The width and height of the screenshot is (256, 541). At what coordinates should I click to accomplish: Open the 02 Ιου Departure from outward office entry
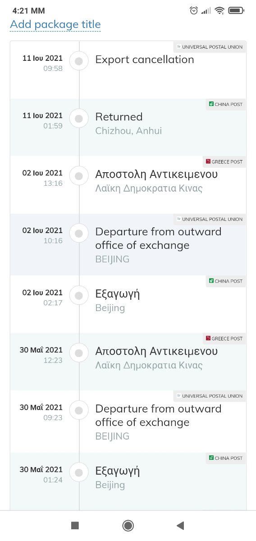click(128, 244)
